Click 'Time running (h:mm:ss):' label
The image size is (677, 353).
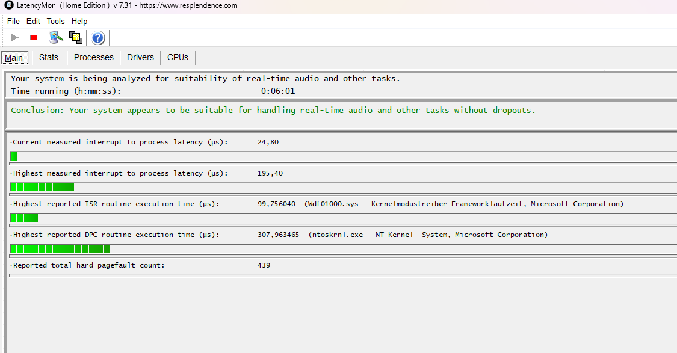click(x=66, y=91)
